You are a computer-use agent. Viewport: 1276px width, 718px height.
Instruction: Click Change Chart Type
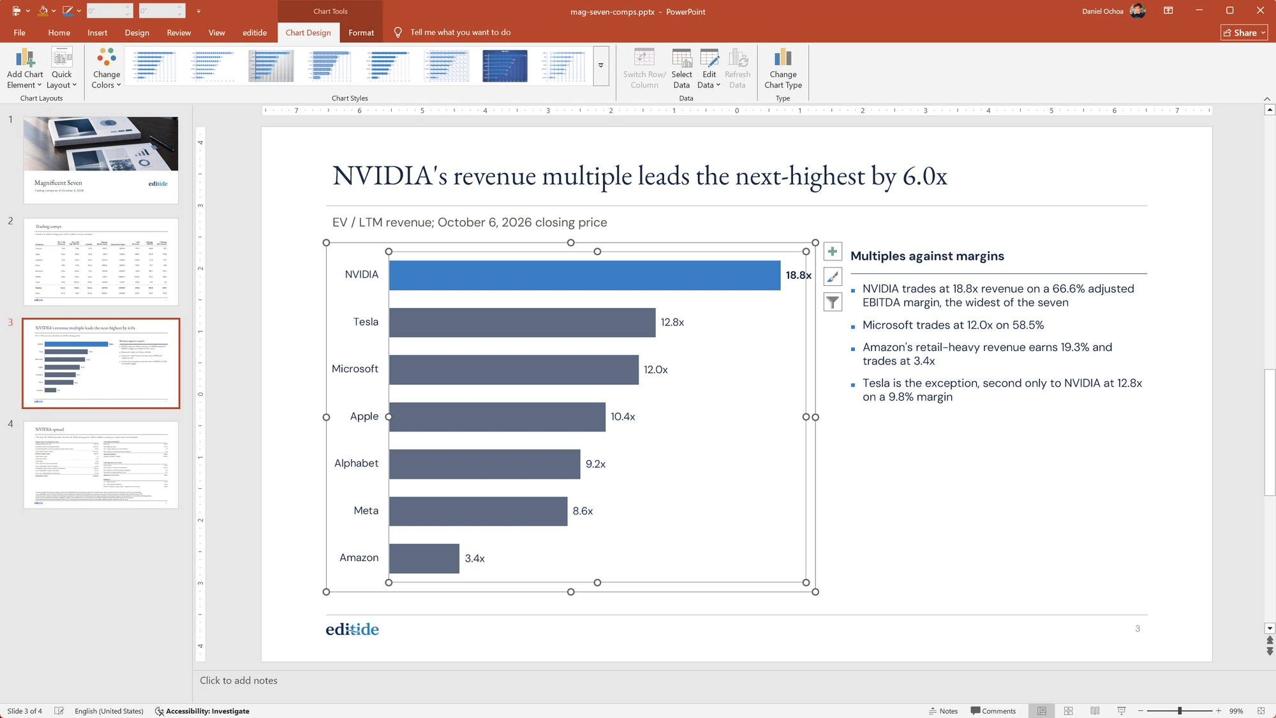(783, 68)
